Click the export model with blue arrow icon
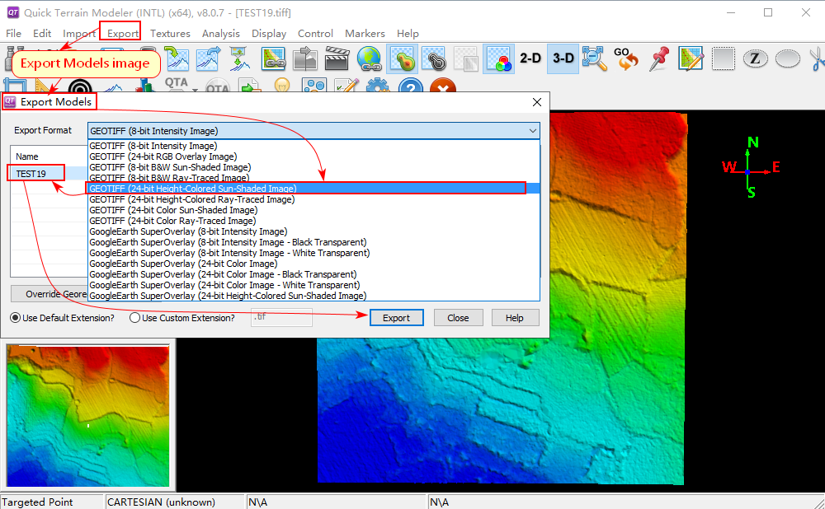This screenshot has width=825, height=509. 209,58
